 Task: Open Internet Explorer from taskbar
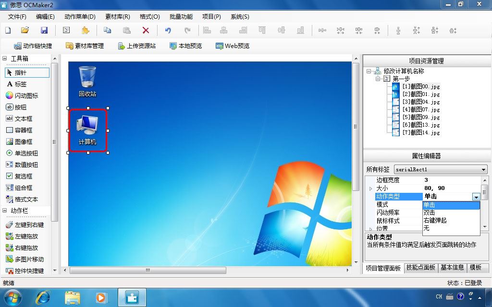pyautogui.click(x=43, y=297)
